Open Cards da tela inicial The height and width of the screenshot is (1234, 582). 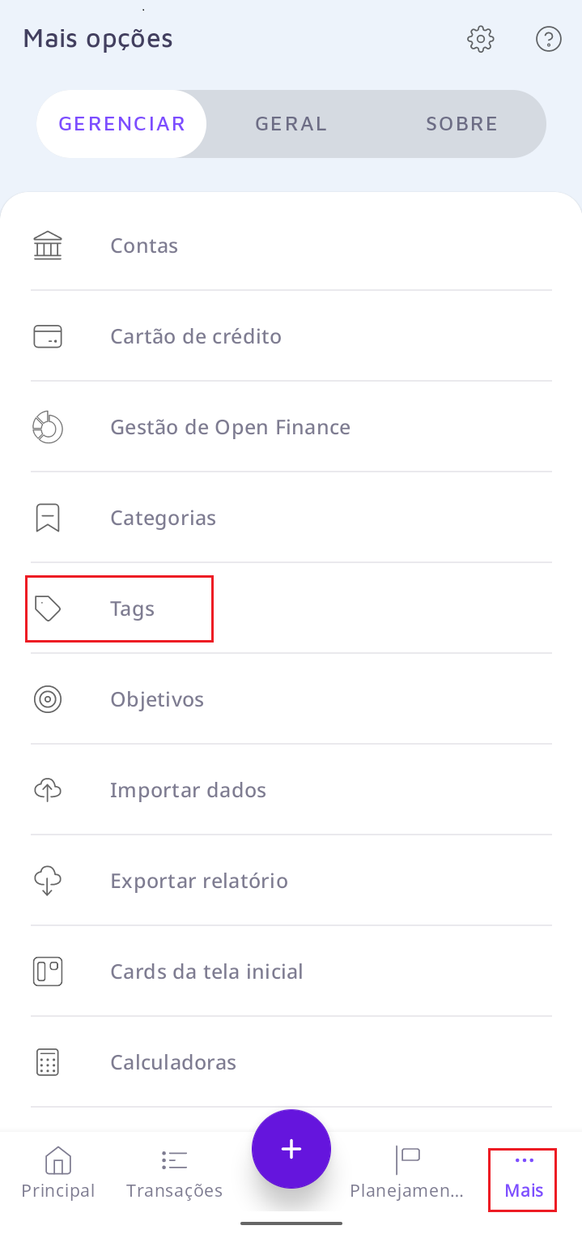click(x=206, y=971)
